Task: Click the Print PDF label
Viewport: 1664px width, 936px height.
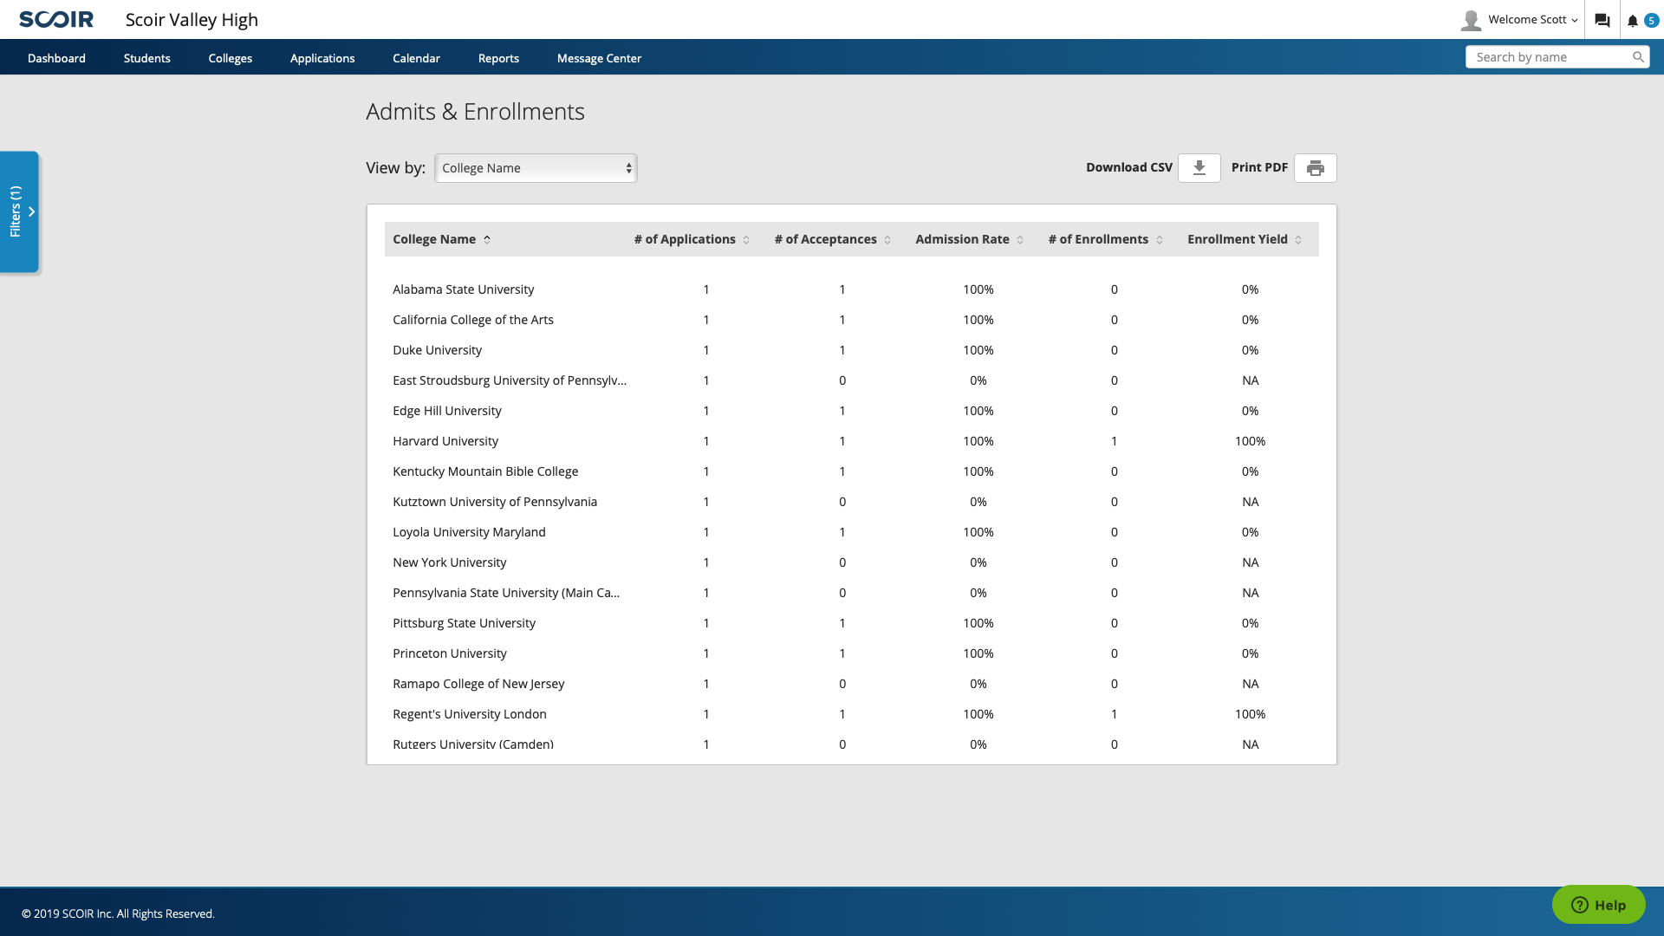Action: (1259, 167)
